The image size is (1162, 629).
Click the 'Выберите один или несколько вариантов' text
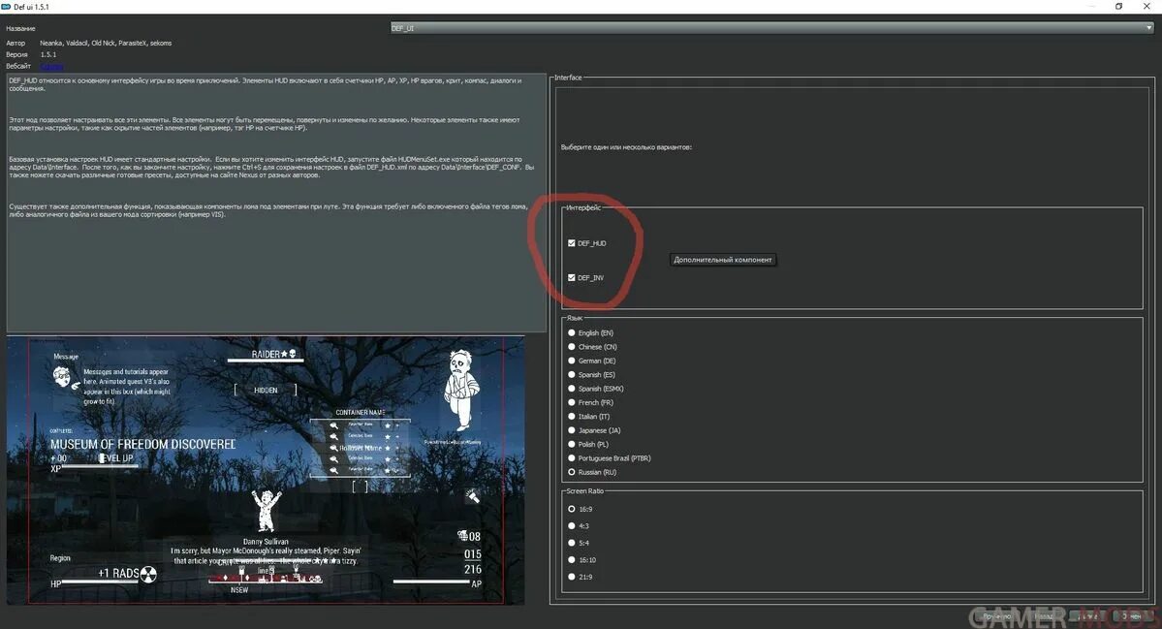(x=626, y=147)
